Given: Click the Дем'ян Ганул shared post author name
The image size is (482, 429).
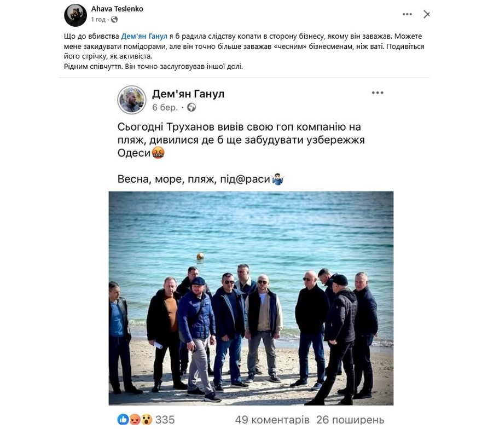Looking at the screenshot, I should [188, 94].
